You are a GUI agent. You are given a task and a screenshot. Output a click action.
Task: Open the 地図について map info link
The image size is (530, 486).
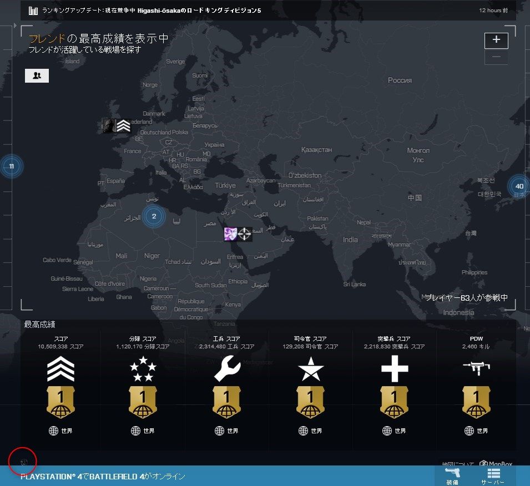[x=458, y=464]
